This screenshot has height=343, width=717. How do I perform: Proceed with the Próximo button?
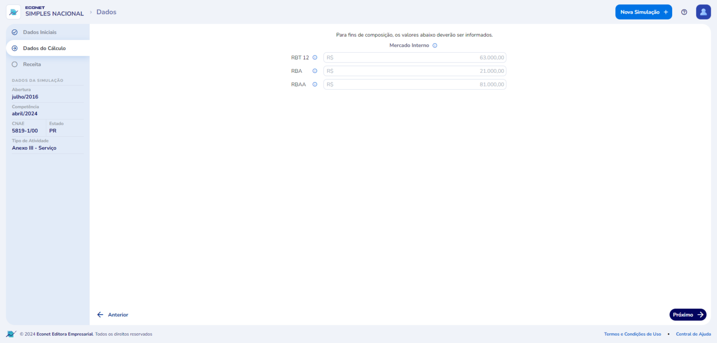pyautogui.click(x=687, y=315)
